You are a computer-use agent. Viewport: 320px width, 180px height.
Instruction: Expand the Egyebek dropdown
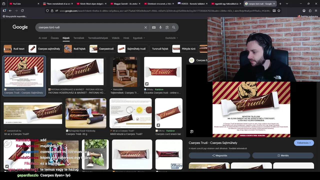click(139, 38)
